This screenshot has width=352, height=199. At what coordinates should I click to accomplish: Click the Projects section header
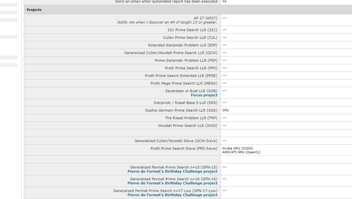click(x=34, y=10)
